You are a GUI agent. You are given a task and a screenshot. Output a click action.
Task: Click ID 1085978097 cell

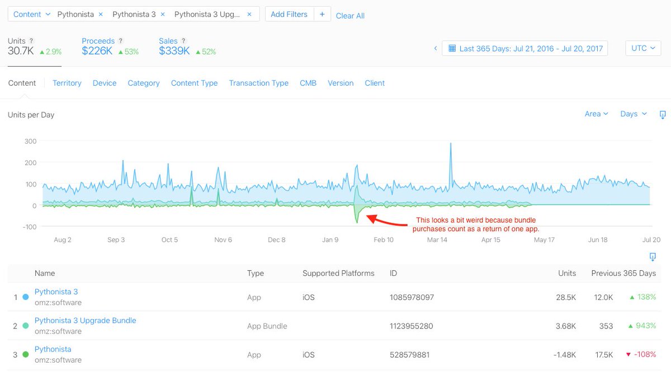tap(412, 297)
